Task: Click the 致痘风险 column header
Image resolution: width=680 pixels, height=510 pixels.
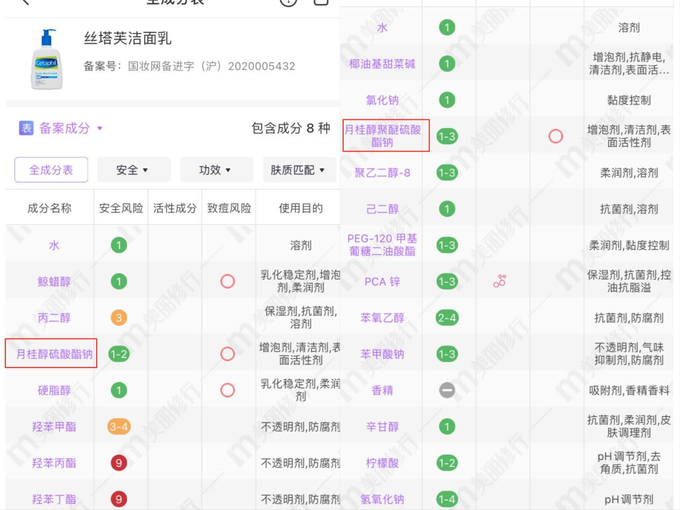Action: (x=229, y=208)
